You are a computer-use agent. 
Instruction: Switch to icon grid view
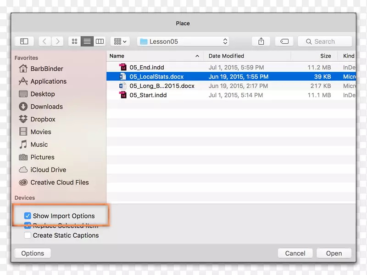coord(74,41)
